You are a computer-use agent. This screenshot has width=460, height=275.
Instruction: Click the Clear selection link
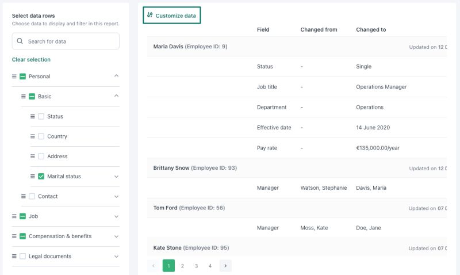coord(31,59)
